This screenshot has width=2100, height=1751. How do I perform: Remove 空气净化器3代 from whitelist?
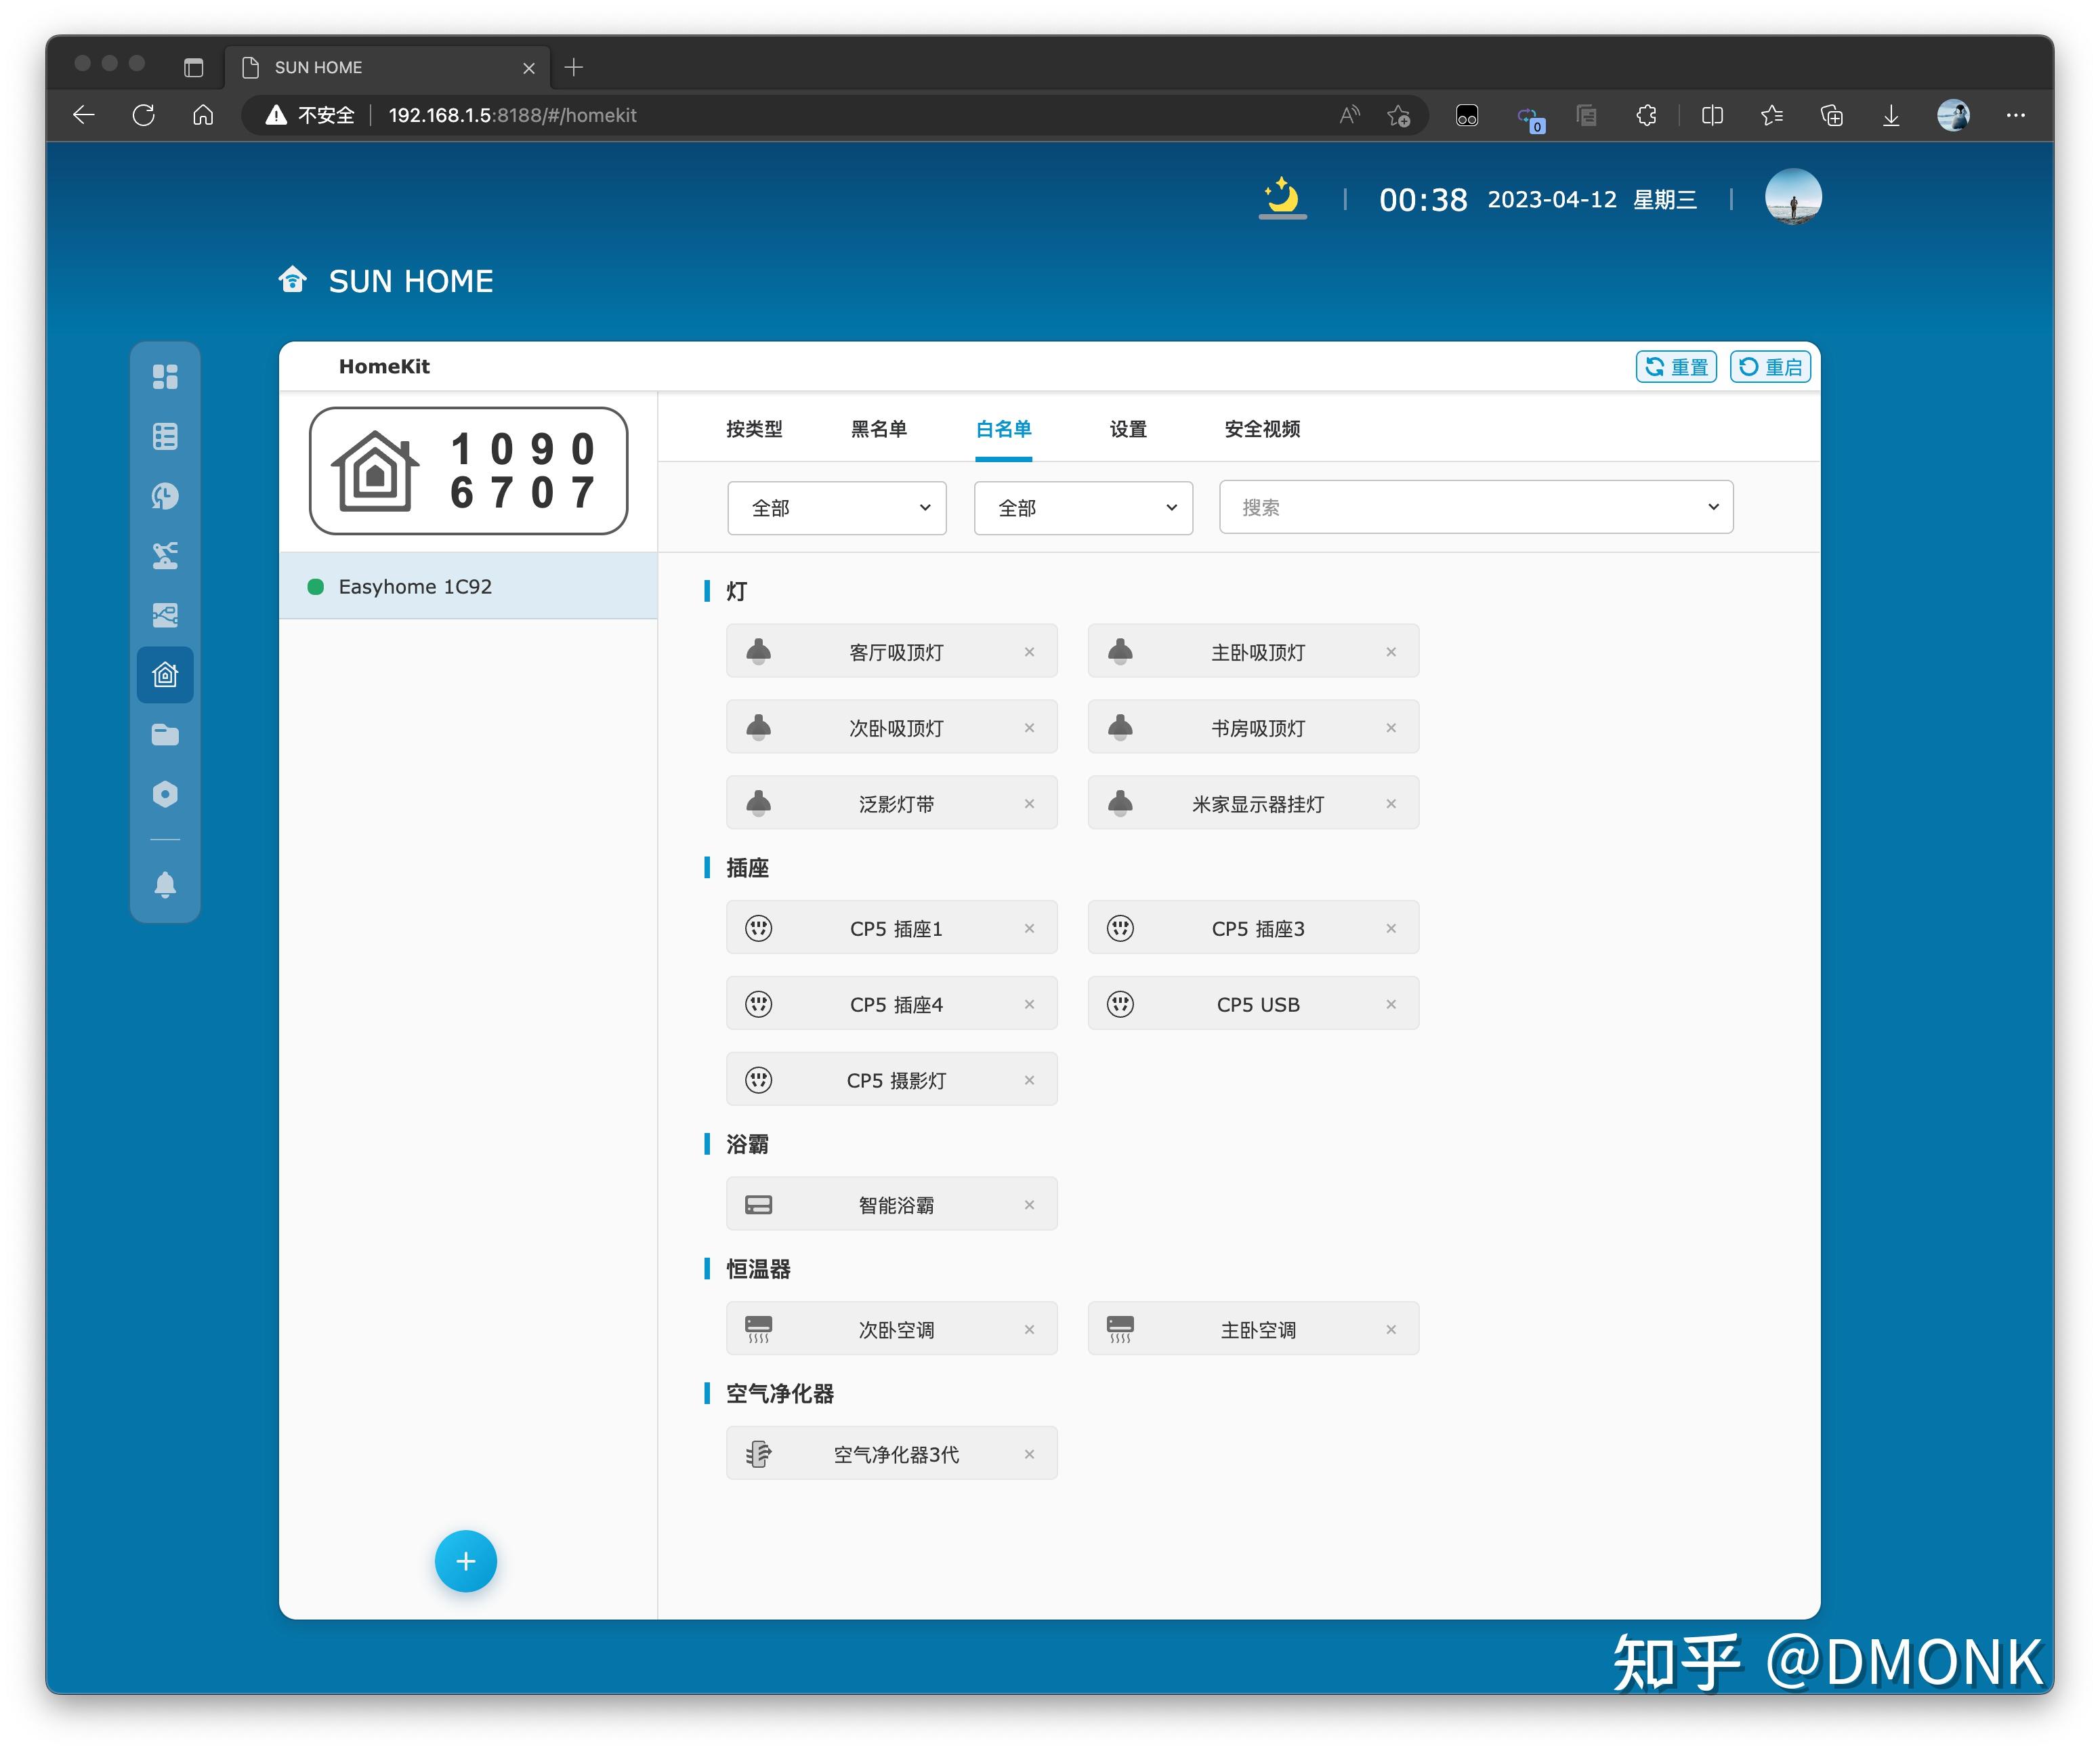pyautogui.click(x=1029, y=1454)
